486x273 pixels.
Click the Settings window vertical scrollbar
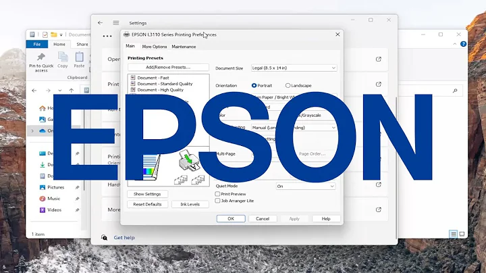[x=396, y=168]
